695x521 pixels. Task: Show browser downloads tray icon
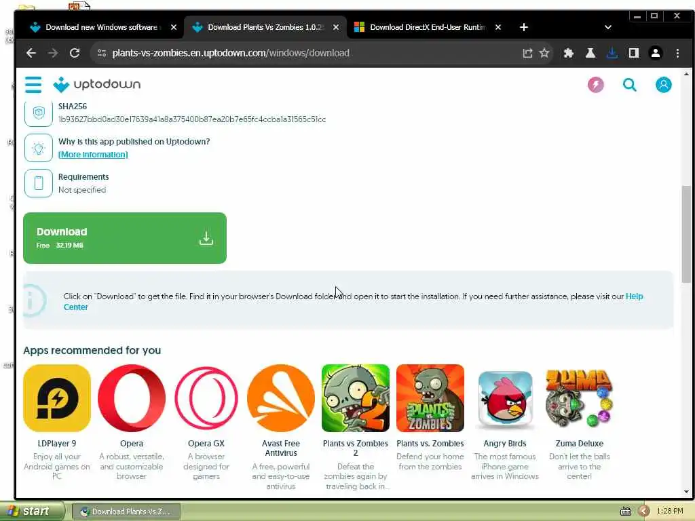612,53
